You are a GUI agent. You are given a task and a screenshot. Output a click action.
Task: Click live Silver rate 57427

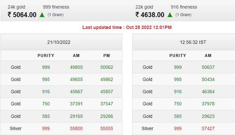[208, 128]
